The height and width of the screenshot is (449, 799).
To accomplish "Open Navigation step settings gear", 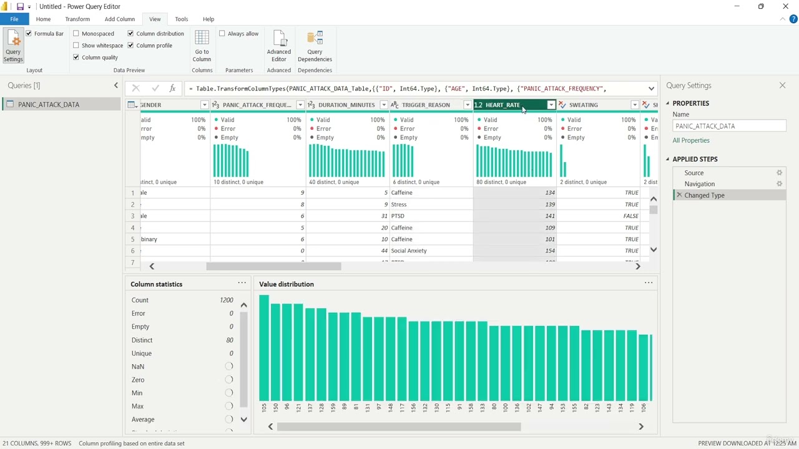I will [x=779, y=184].
